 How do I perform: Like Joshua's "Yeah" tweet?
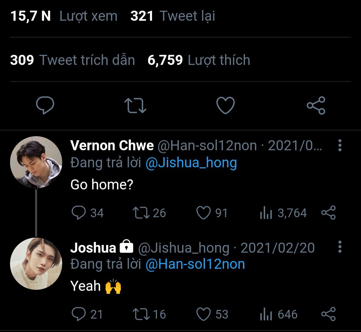(204, 314)
